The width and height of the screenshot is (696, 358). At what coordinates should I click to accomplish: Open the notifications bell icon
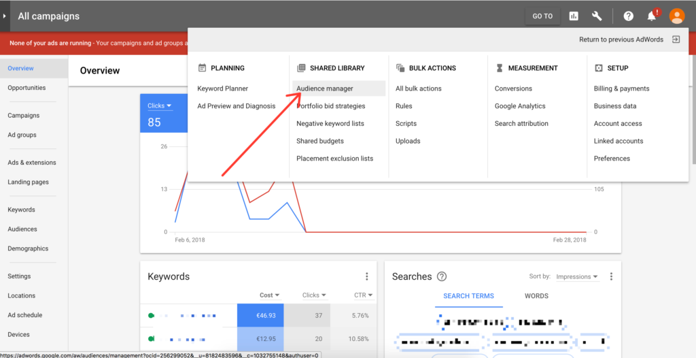pos(652,16)
